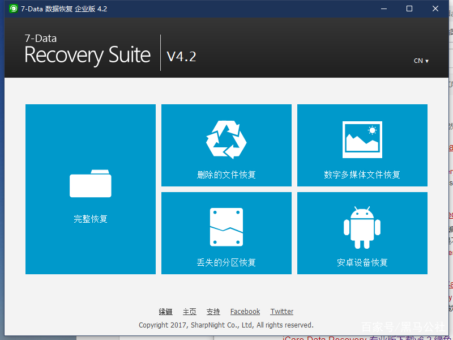Viewport: 453px width, 340px height.
Task: Select the 删除的文件恢复 label
Action: [x=226, y=175]
